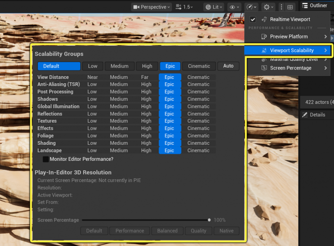Set Shading quality to Cinematic
The image size is (334, 246).
pyautogui.click(x=198, y=143)
